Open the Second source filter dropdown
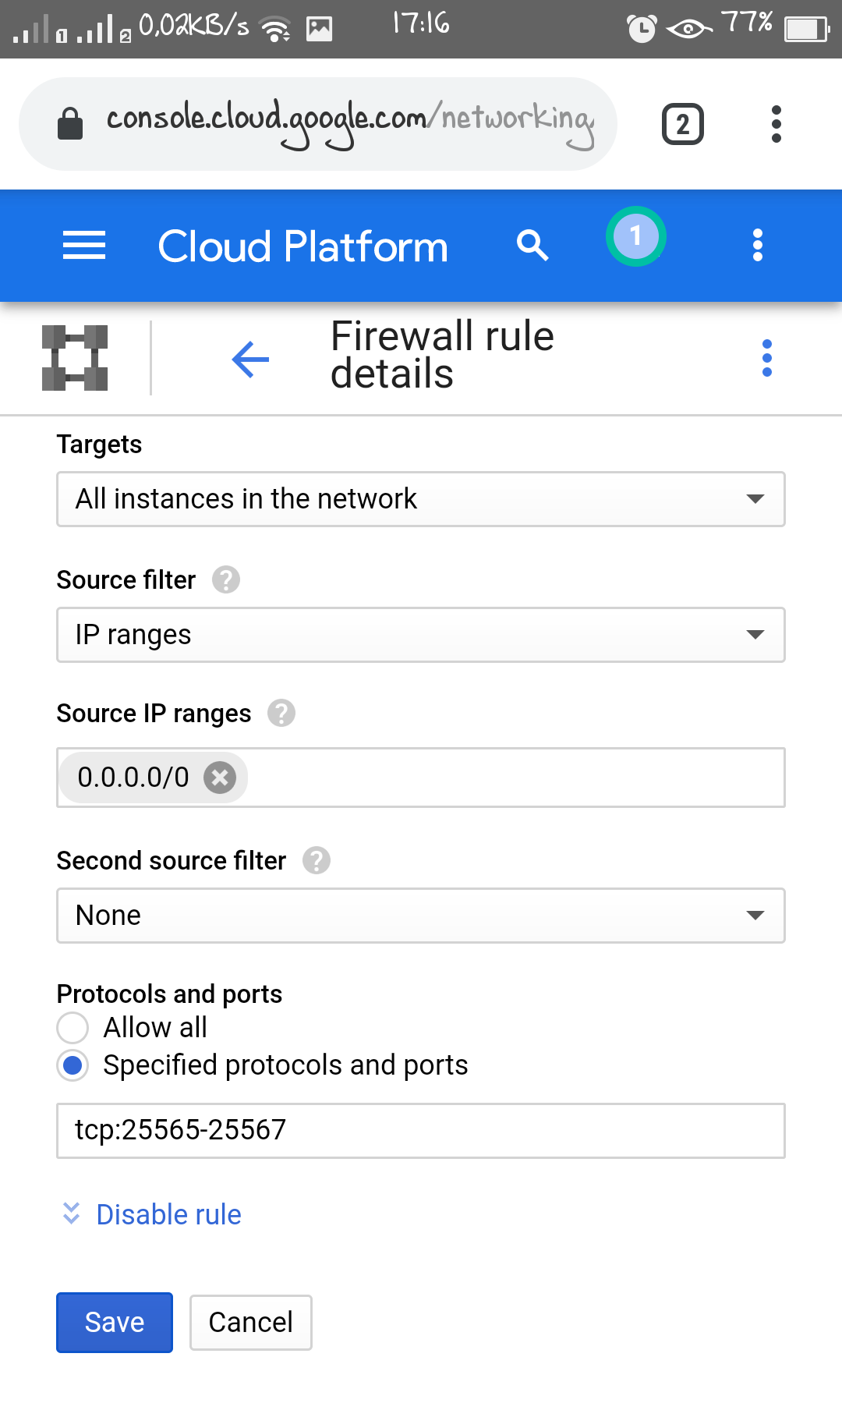 420,916
